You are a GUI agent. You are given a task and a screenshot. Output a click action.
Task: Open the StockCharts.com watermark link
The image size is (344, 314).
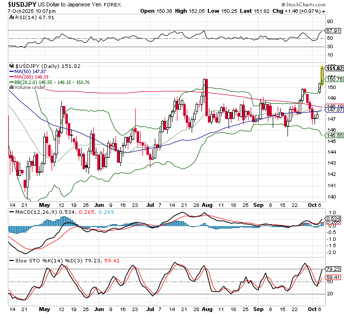pos(317,3)
